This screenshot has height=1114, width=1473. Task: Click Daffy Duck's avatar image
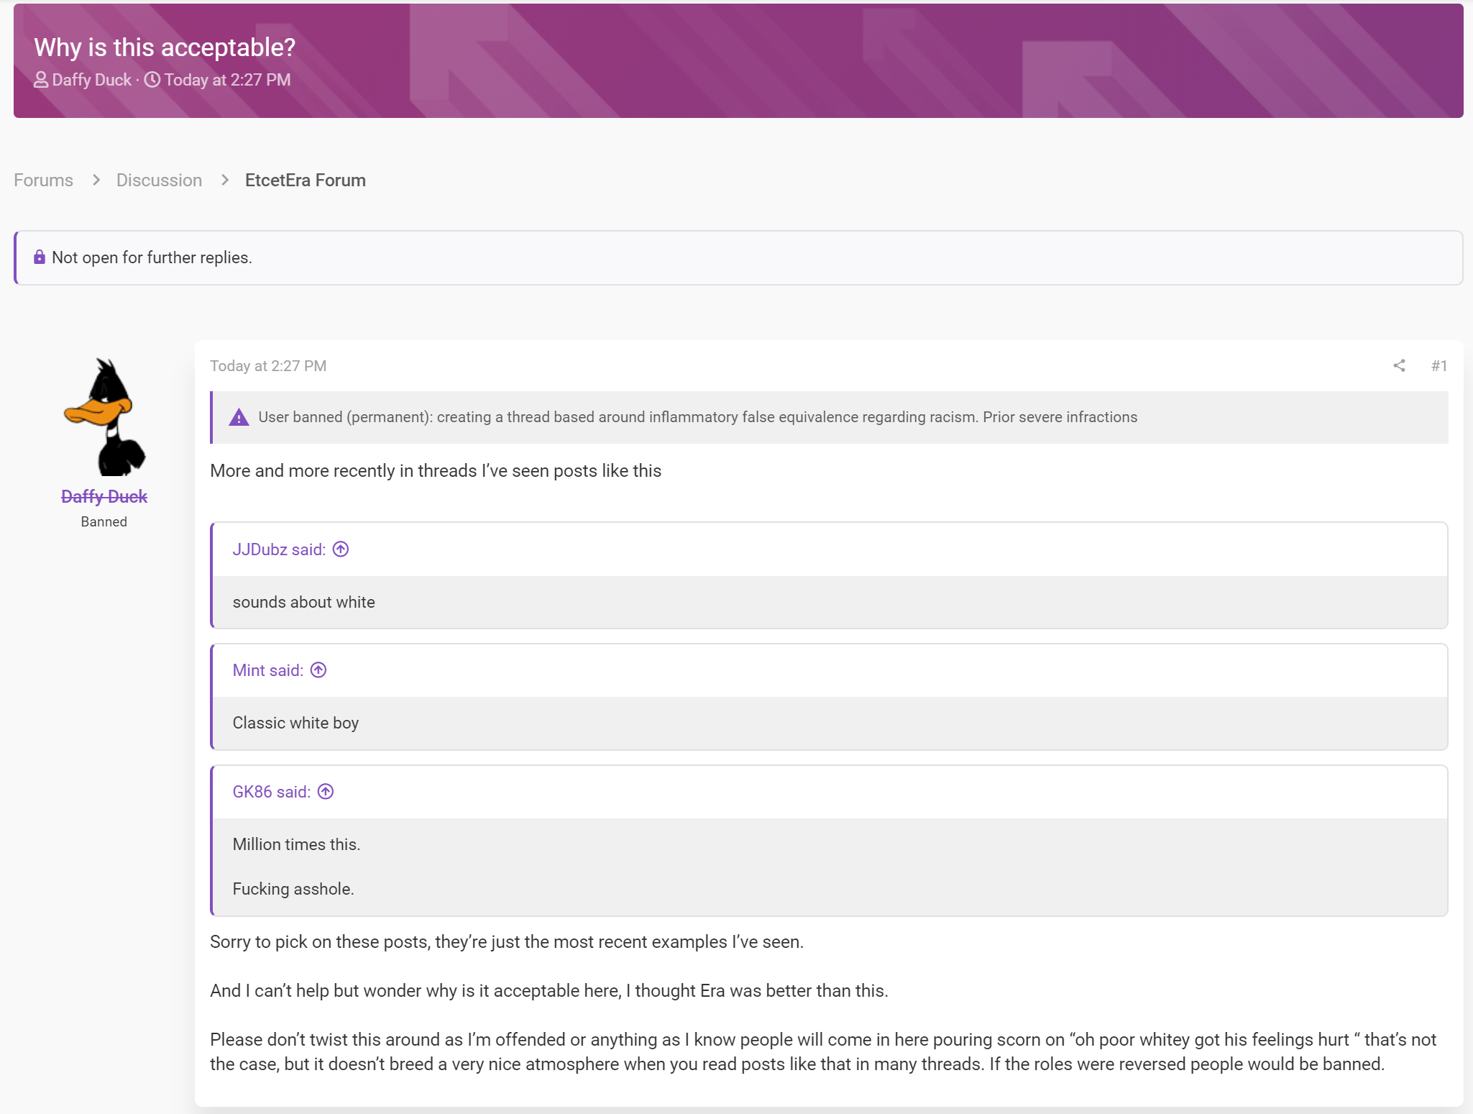(x=105, y=417)
